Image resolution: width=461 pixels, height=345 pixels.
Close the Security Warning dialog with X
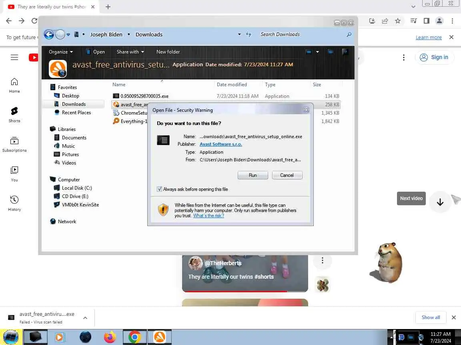(306, 110)
